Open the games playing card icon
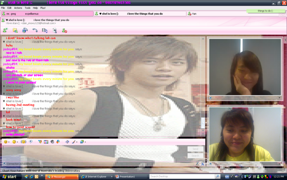This screenshot has width=287, height=180. [55, 31]
